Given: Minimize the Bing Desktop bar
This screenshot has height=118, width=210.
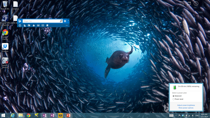Looking at the screenshot, I should (68, 20).
